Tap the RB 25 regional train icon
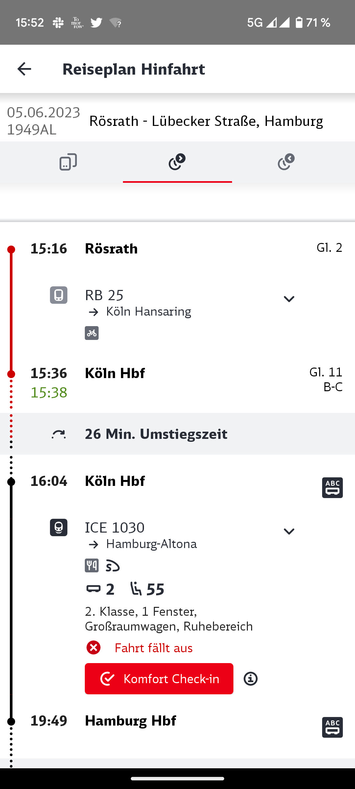The image size is (355, 789). coord(59,295)
